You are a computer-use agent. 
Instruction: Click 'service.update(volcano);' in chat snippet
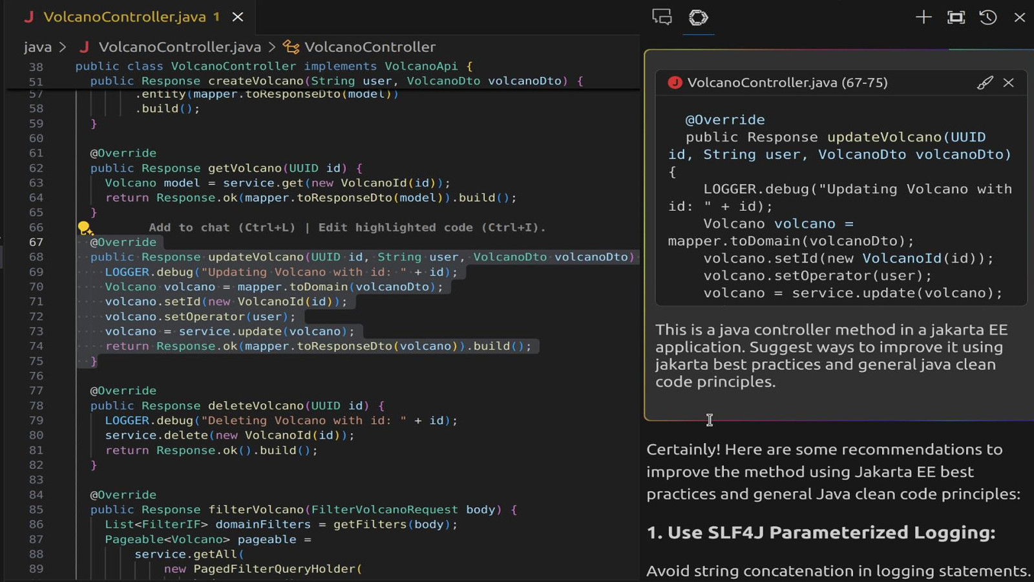(x=897, y=293)
